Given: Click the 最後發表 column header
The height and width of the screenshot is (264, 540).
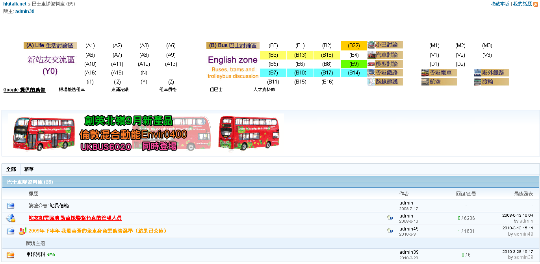Looking at the screenshot, I should click(523, 194).
